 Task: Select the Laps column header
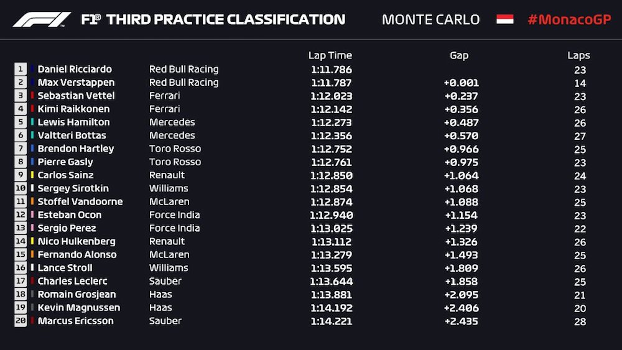(x=578, y=55)
